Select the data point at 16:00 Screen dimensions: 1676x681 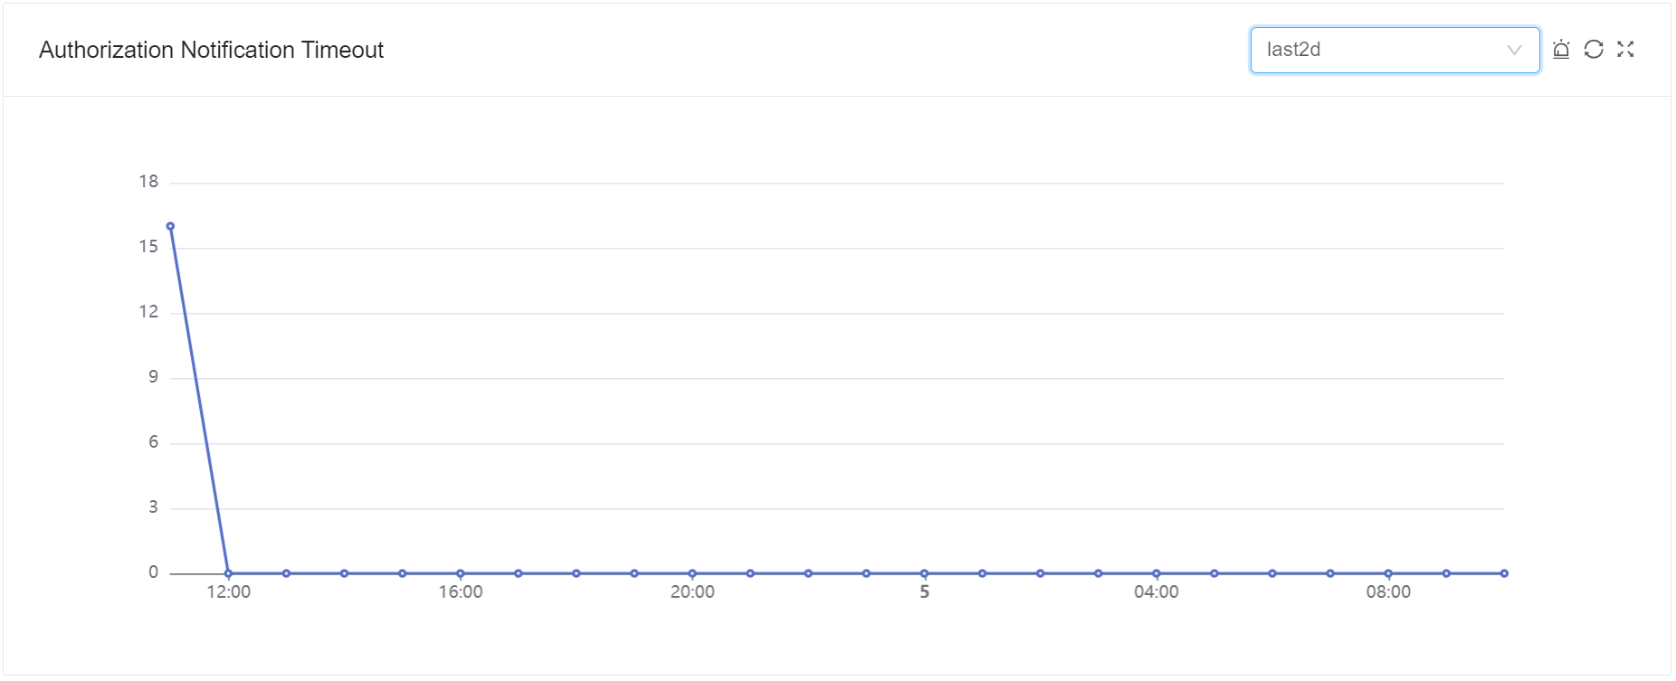[x=461, y=573]
